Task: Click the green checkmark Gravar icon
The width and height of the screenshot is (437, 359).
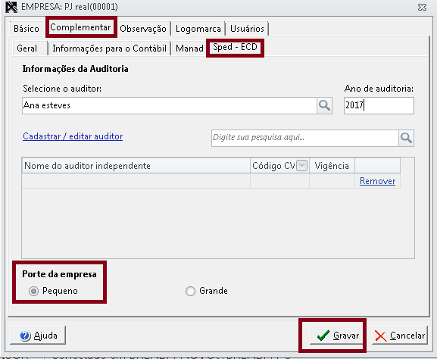Action: (x=323, y=336)
